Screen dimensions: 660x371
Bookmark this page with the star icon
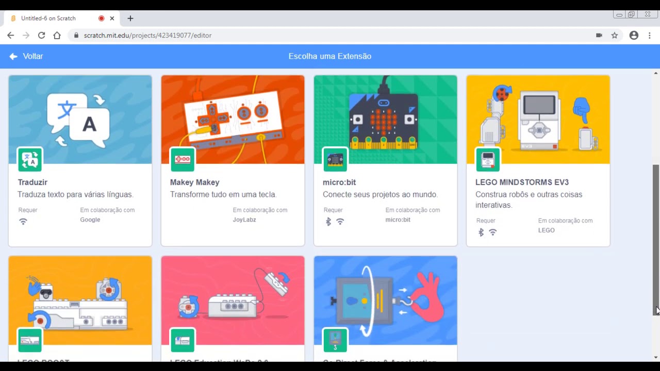(x=615, y=35)
